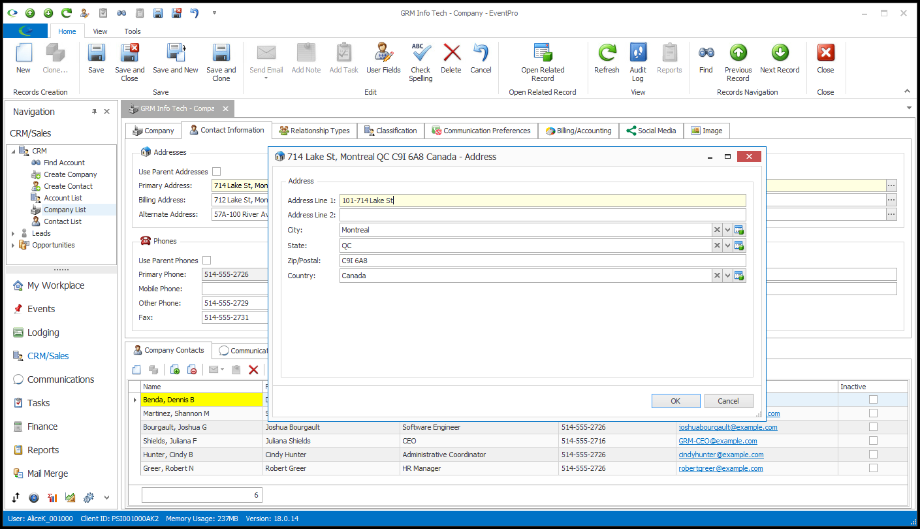Toggle Inactive checkbox for Greer, Robert N
Image resolution: width=920 pixels, height=529 pixels.
tap(873, 468)
